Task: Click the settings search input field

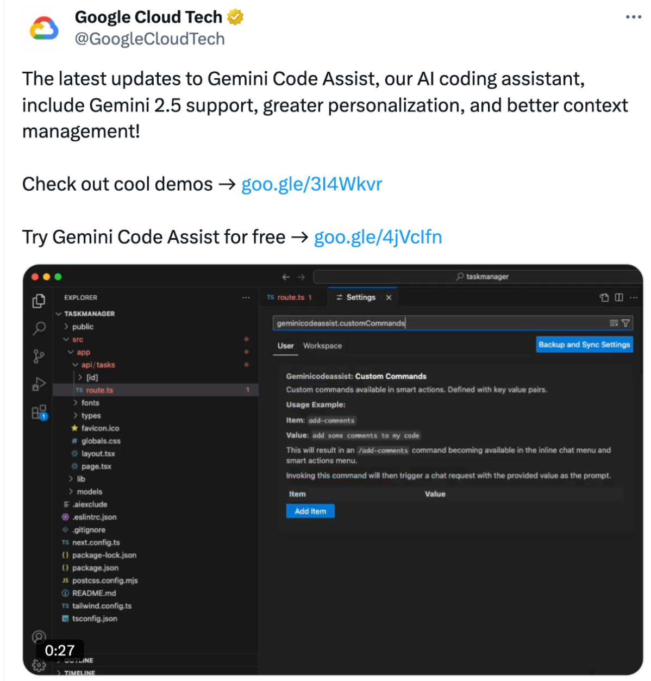Action: point(440,323)
